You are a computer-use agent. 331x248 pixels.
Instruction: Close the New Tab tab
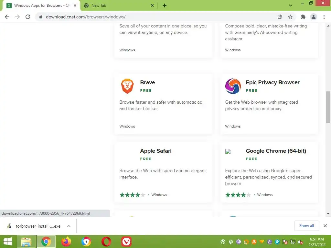tap(152, 5)
